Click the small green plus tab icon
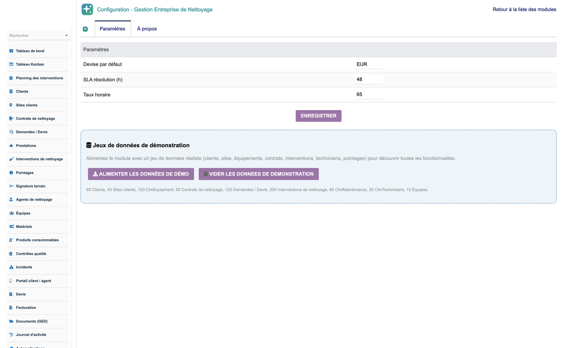This screenshot has width=562, height=348. pyautogui.click(x=85, y=29)
